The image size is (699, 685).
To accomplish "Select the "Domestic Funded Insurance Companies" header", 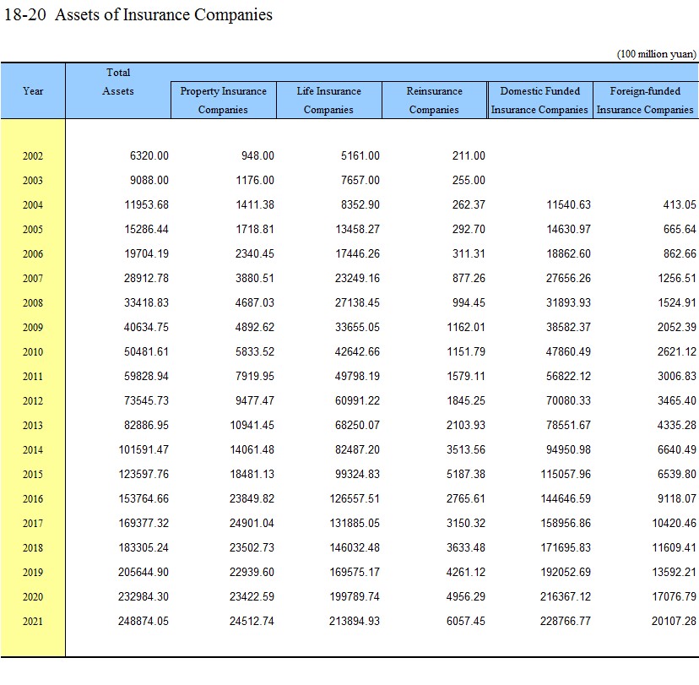I will tap(539, 100).
